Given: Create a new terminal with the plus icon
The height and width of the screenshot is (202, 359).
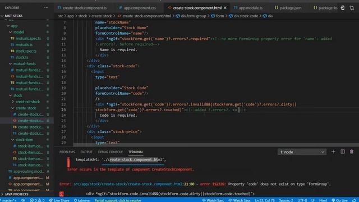Looking at the screenshot, I should point(333,151).
